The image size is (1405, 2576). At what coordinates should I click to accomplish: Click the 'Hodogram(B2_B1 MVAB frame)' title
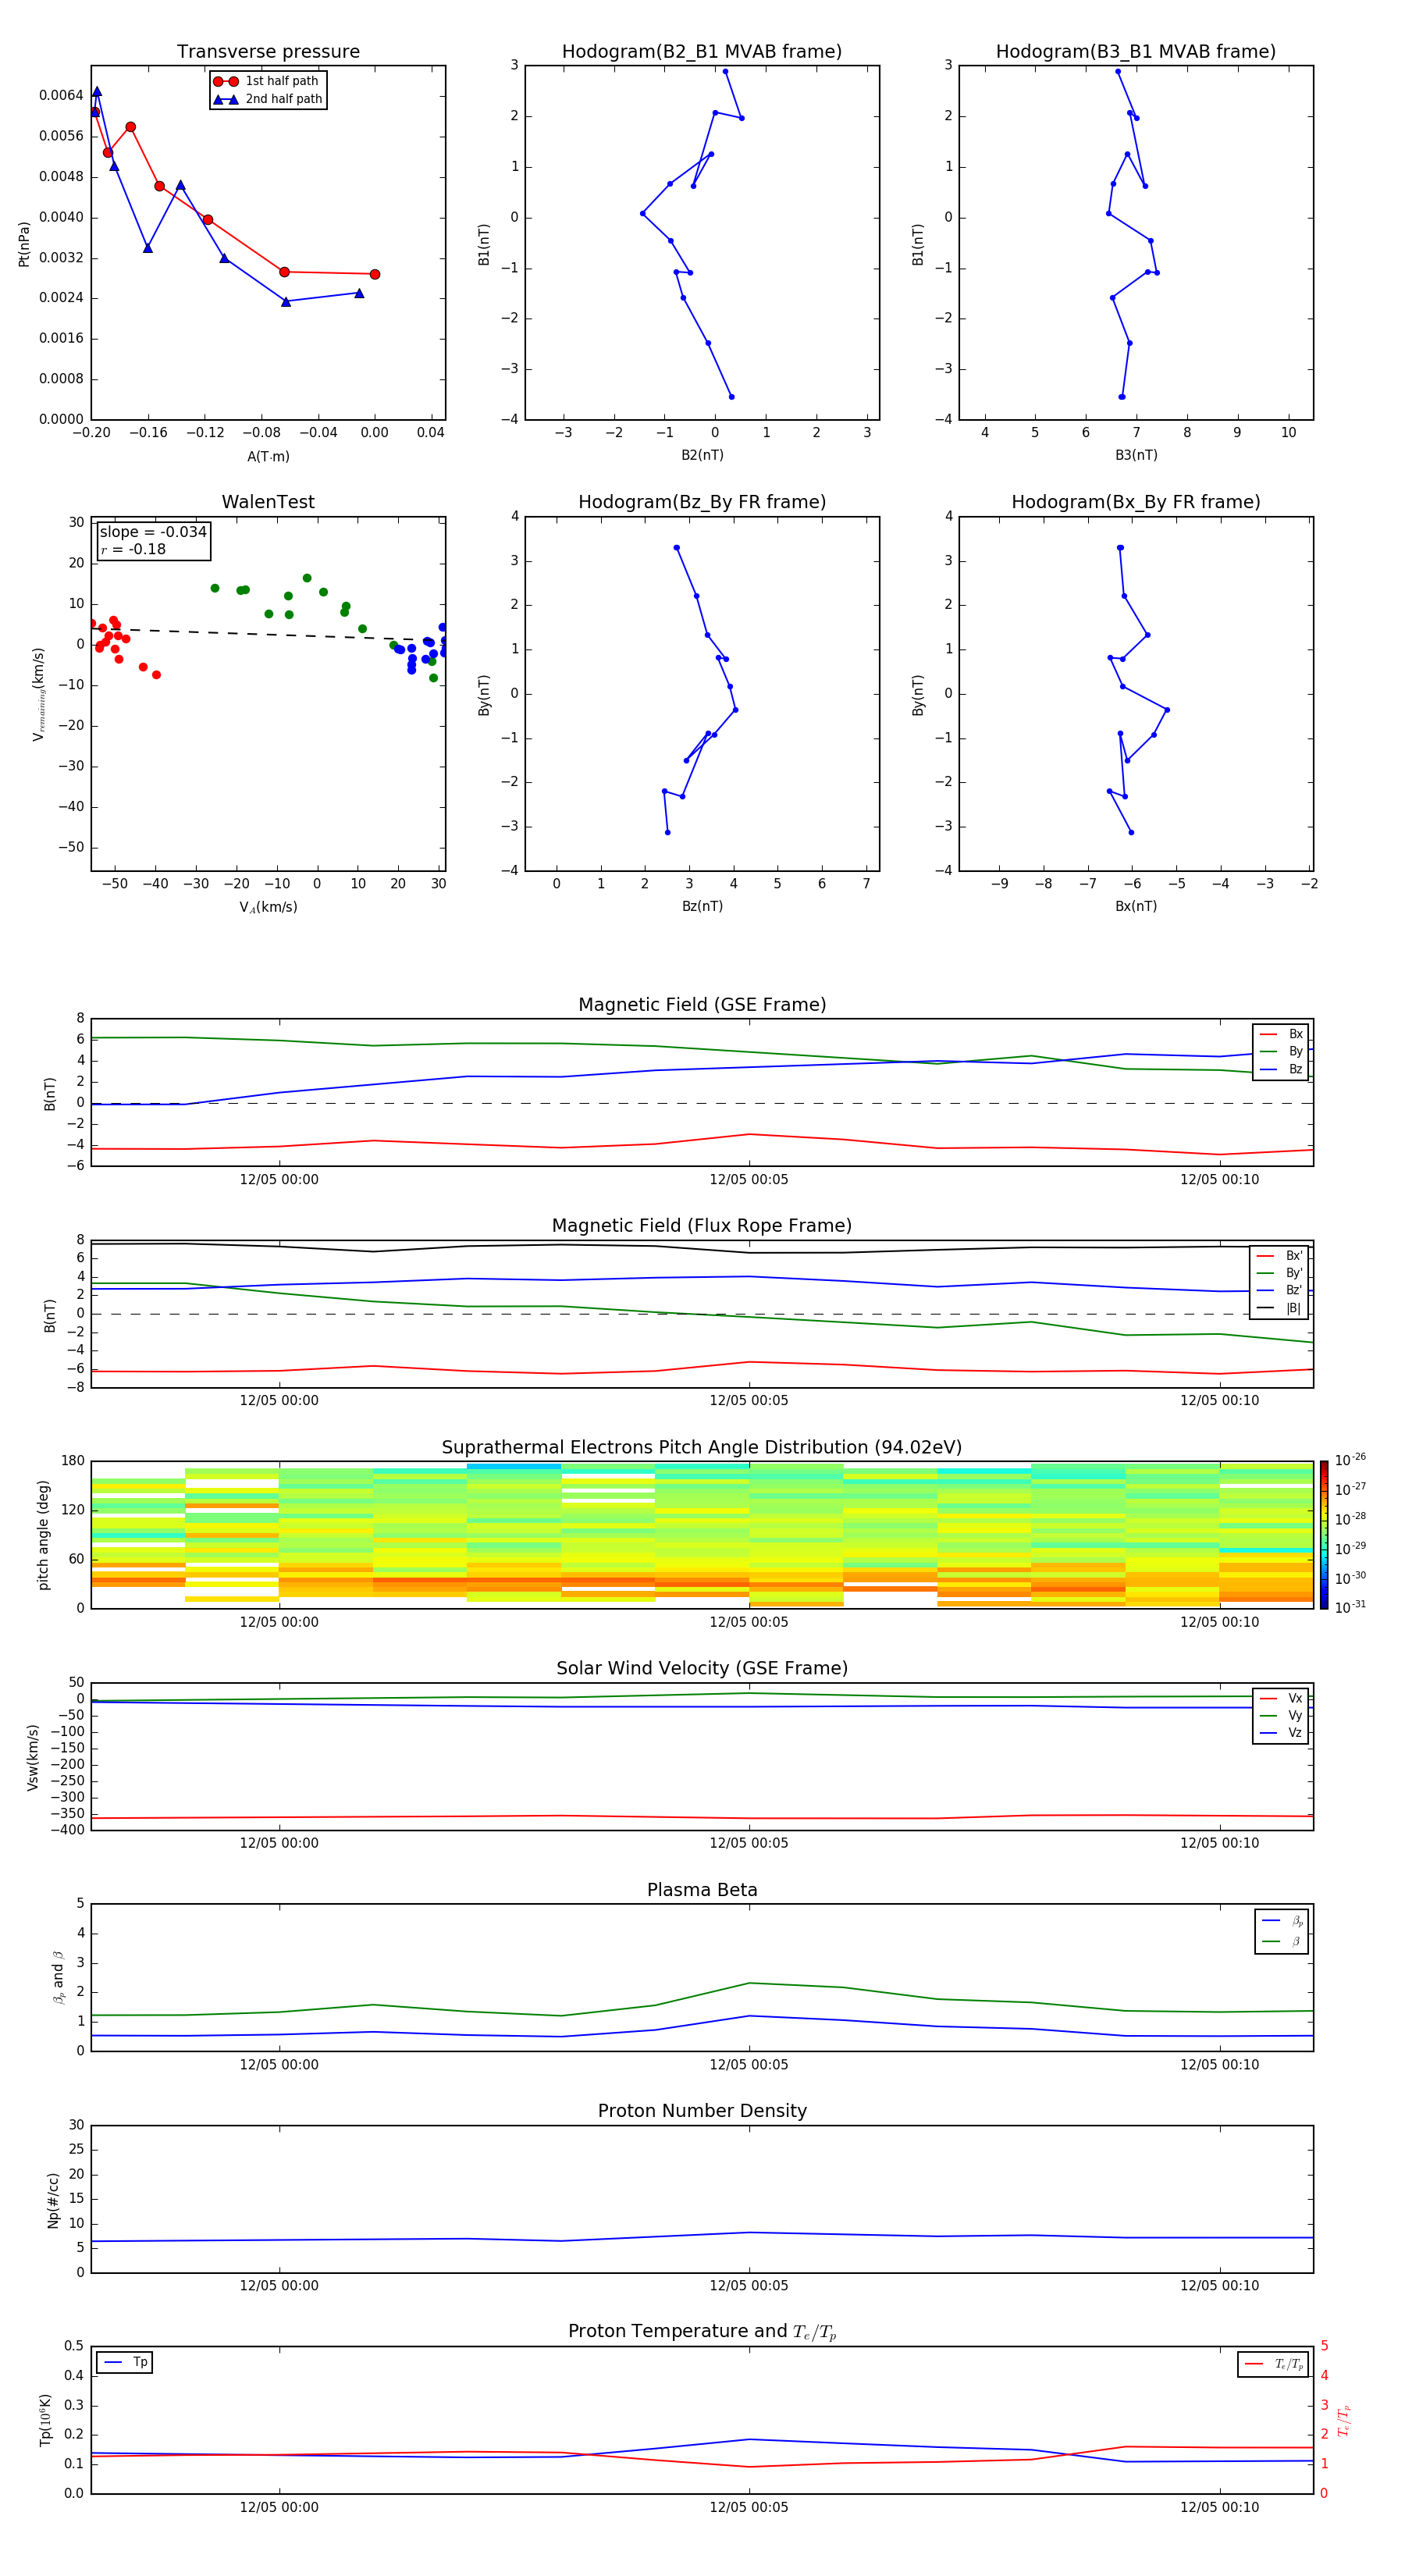click(702, 52)
